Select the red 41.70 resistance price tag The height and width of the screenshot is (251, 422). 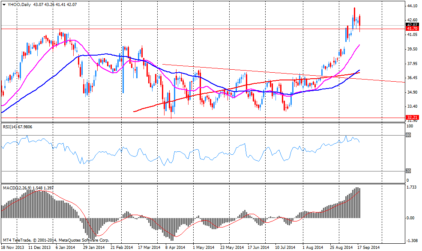coord(412,29)
